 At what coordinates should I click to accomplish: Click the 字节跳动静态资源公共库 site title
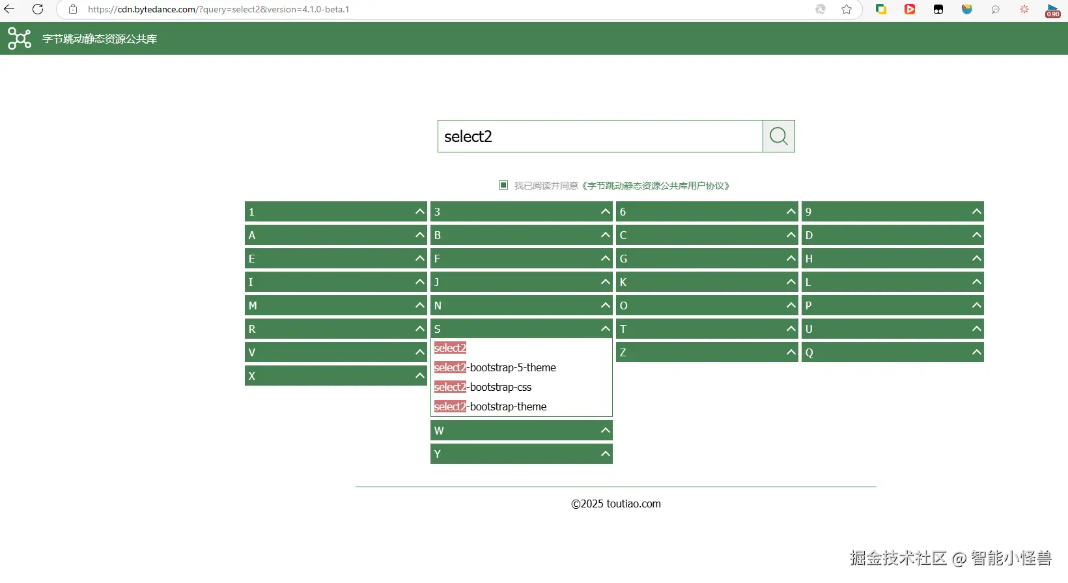[x=100, y=39]
